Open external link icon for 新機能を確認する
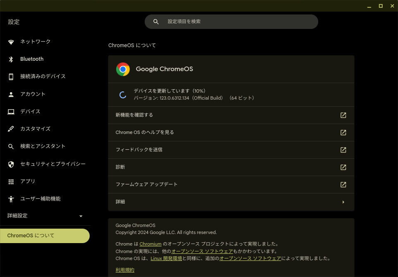 [x=343, y=115]
